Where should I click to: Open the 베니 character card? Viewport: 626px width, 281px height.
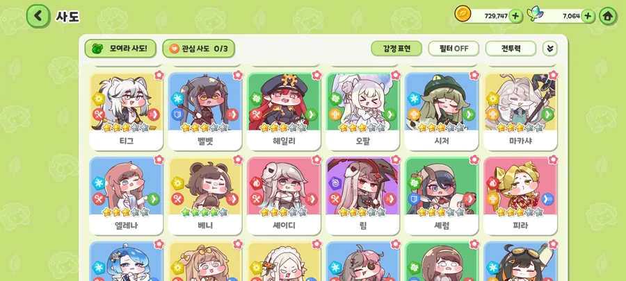point(204,196)
